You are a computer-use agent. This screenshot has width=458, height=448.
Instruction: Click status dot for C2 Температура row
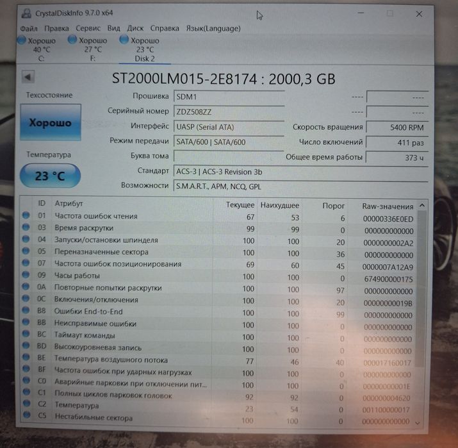[x=27, y=403]
